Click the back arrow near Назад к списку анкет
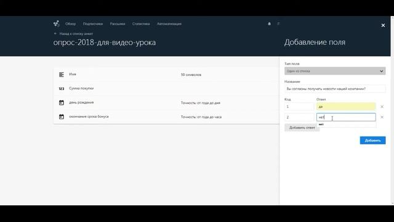This screenshot has width=394, height=222. pyautogui.click(x=55, y=33)
